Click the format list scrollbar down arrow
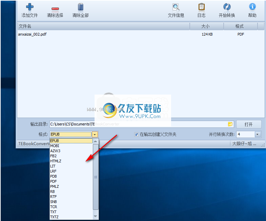The height and width of the screenshot is (221, 266). pos(96,216)
